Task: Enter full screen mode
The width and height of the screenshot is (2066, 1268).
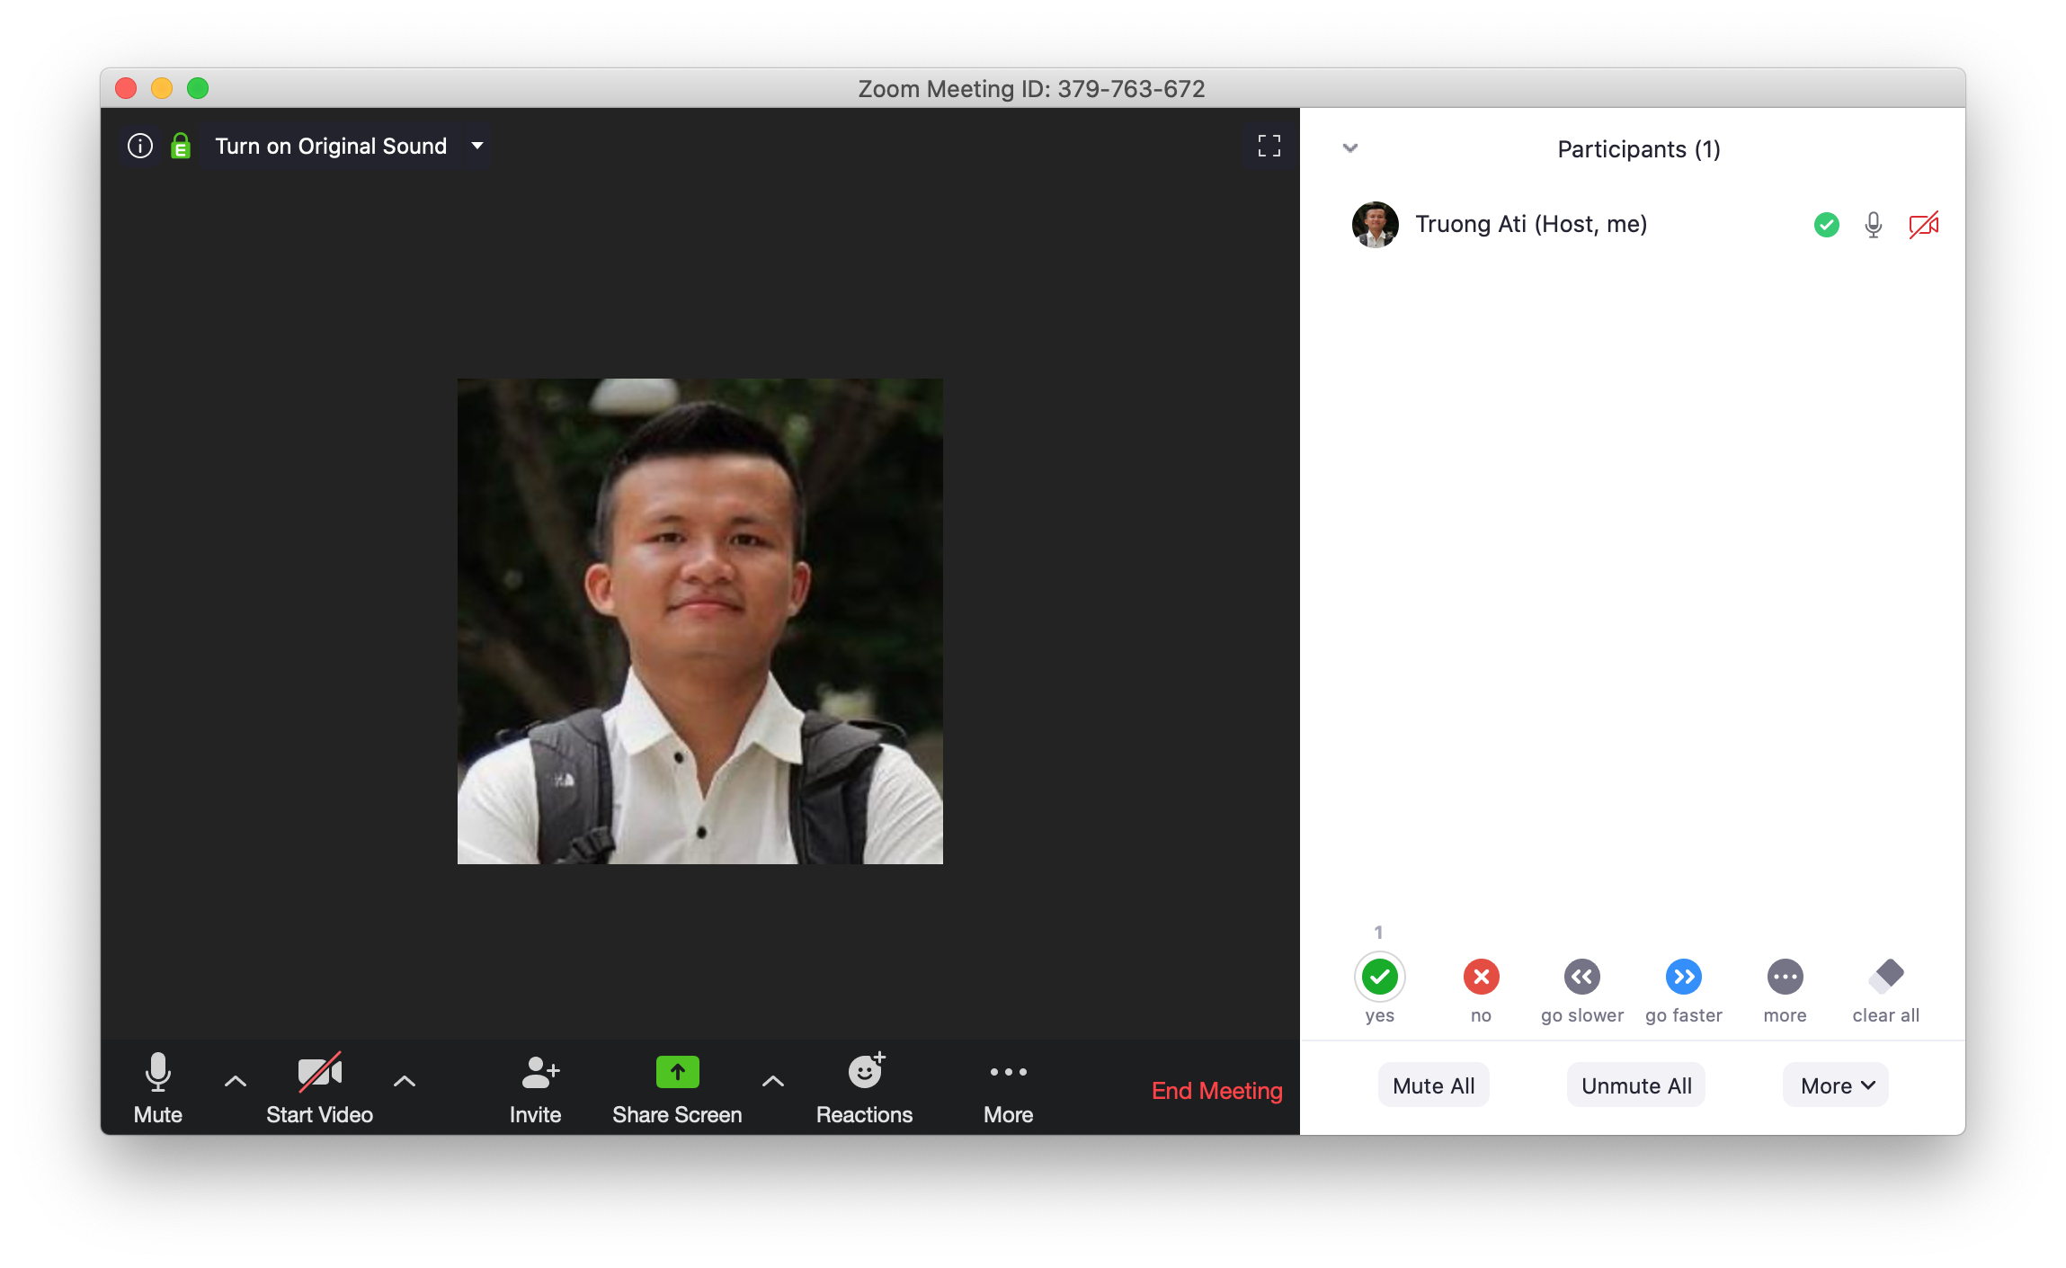Action: [x=1269, y=146]
